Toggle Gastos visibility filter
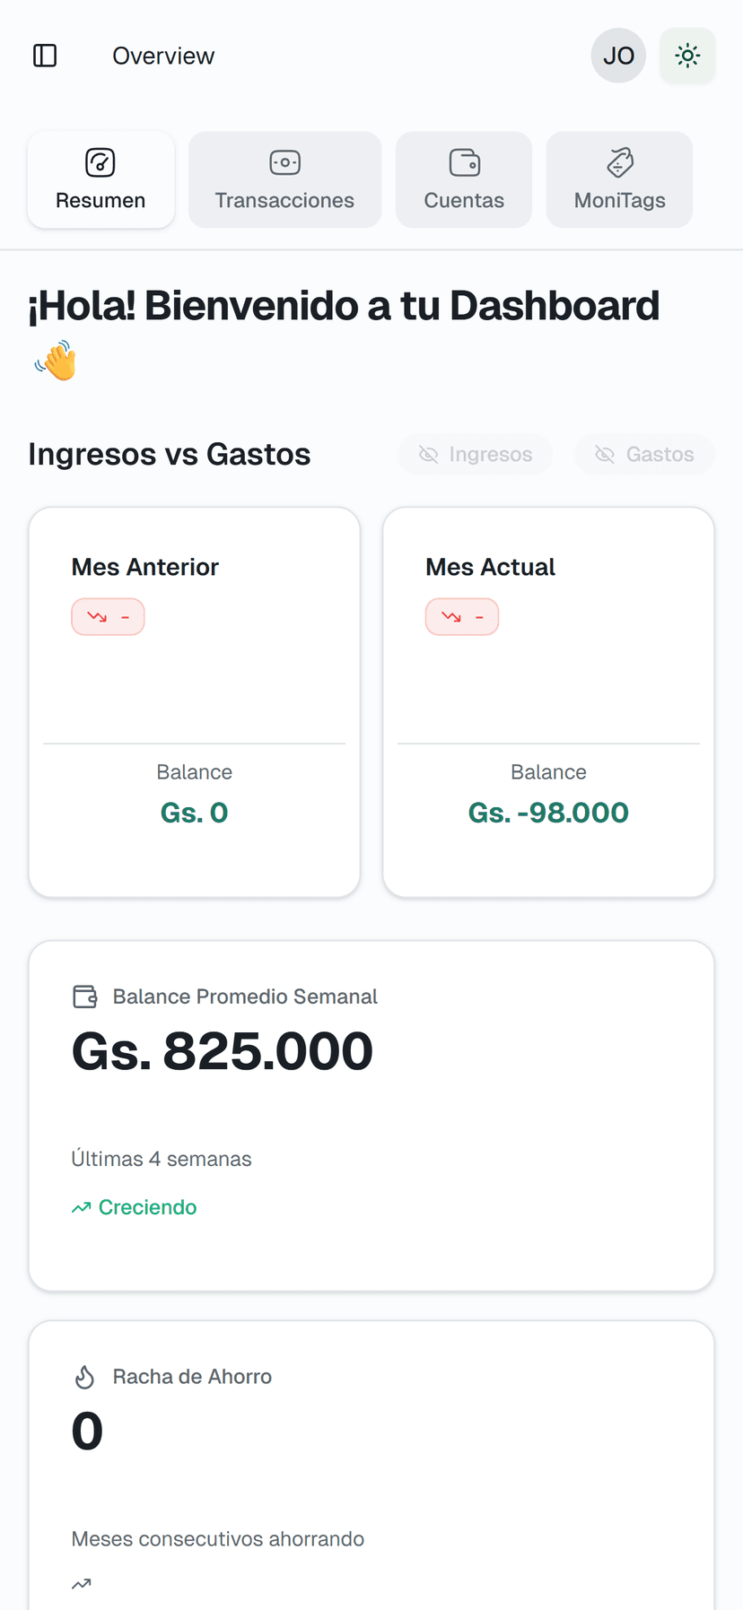743x1610 pixels. pyautogui.click(x=644, y=455)
